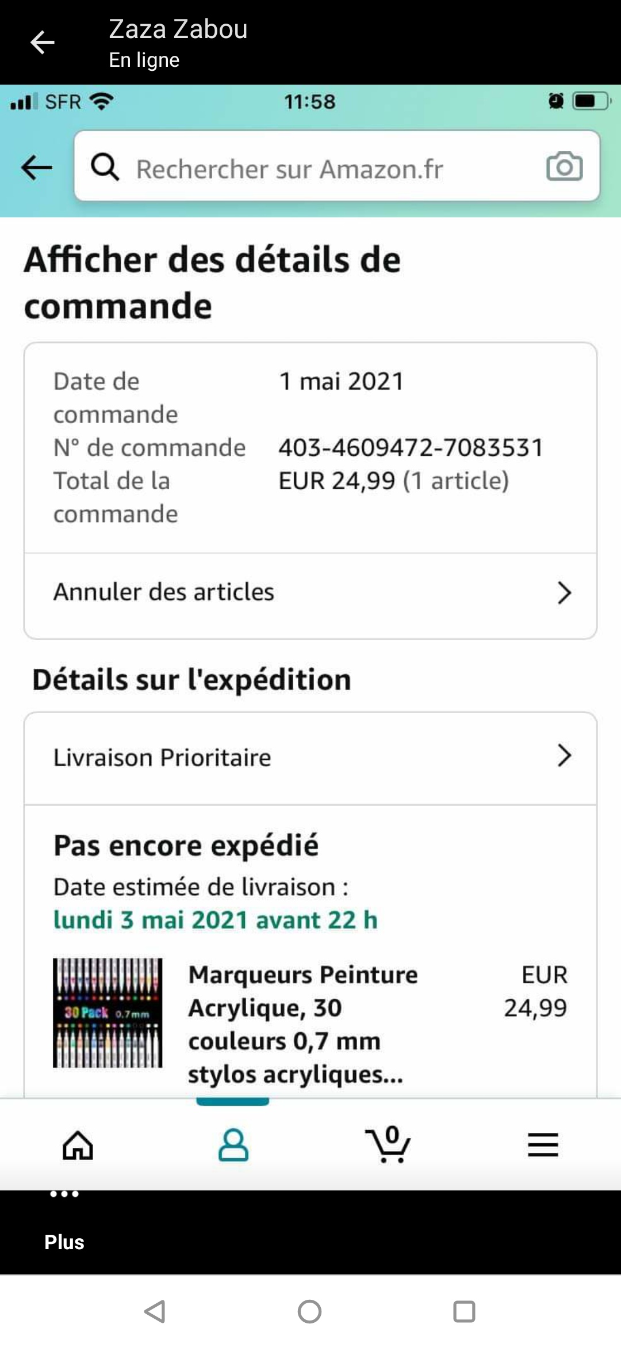Screen dimensions: 621x1347
Task: Go to Amazon home via house icon
Action: click(78, 1144)
